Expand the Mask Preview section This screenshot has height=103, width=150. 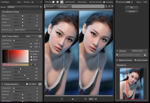[x=117, y=60]
